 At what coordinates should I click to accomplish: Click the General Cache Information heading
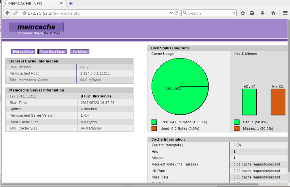tap(34, 61)
